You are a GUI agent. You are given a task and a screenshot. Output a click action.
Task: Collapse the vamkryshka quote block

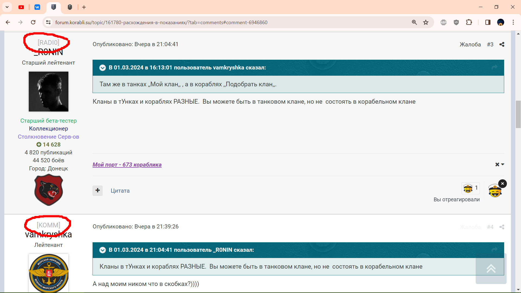click(103, 68)
